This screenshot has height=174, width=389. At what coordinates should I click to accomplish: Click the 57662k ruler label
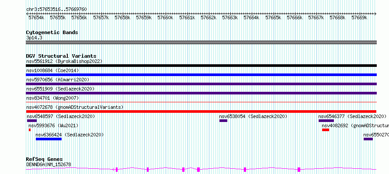click(208, 17)
